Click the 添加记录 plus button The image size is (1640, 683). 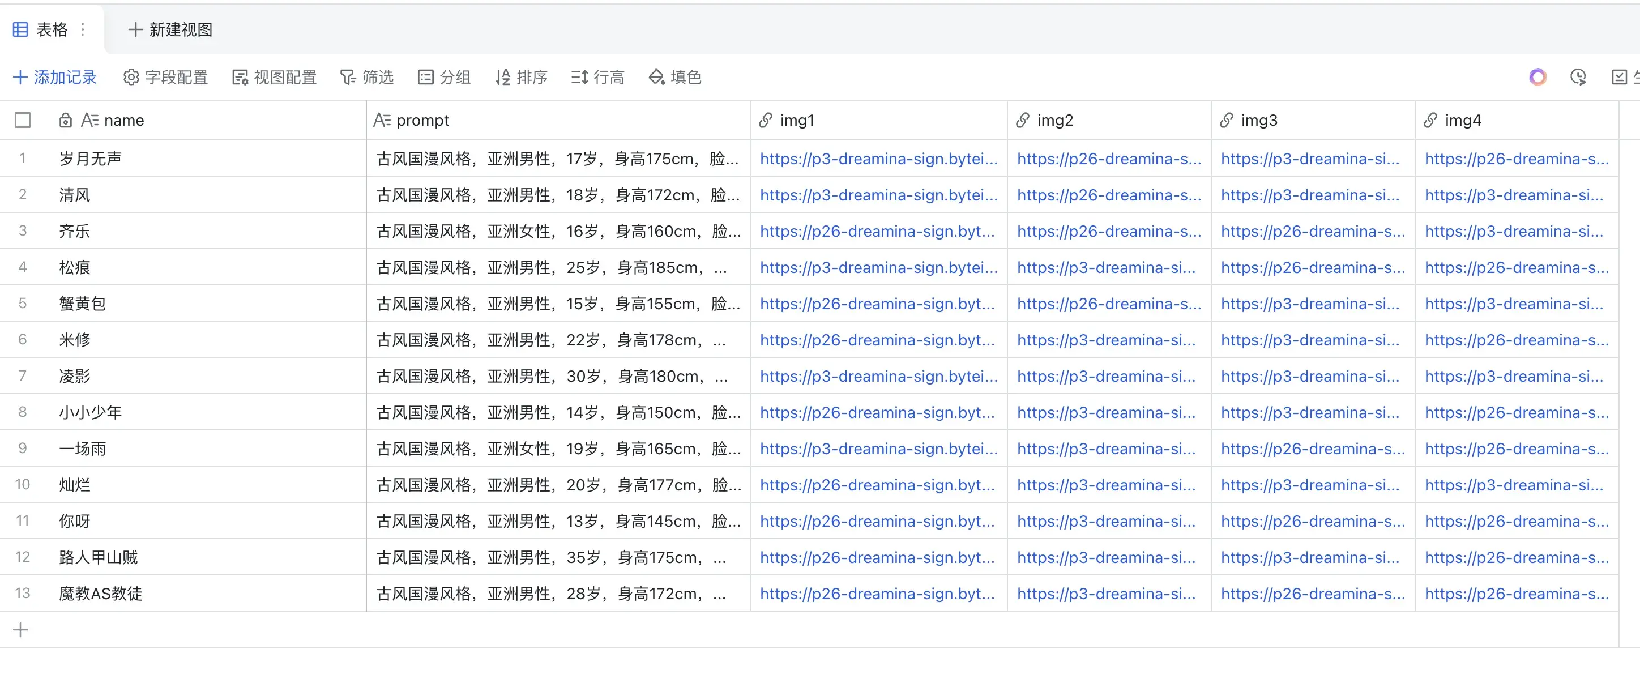[x=55, y=77]
